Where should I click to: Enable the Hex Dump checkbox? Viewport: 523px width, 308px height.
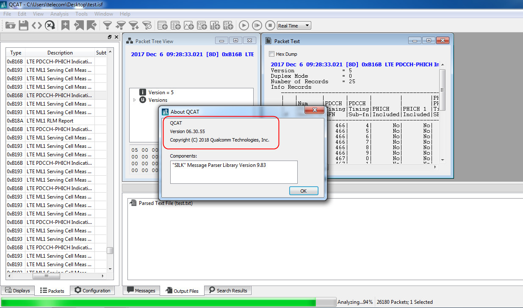click(272, 54)
